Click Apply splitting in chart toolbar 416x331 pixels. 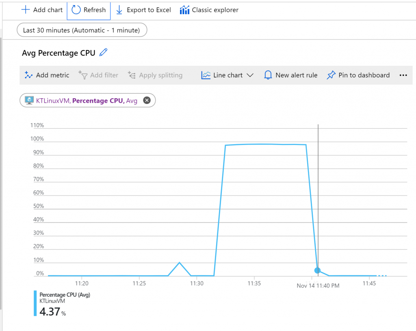coord(155,75)
